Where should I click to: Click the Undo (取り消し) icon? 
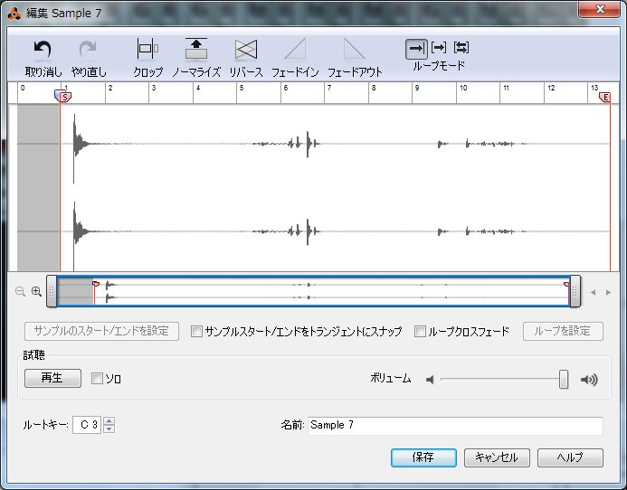point(43,50)
